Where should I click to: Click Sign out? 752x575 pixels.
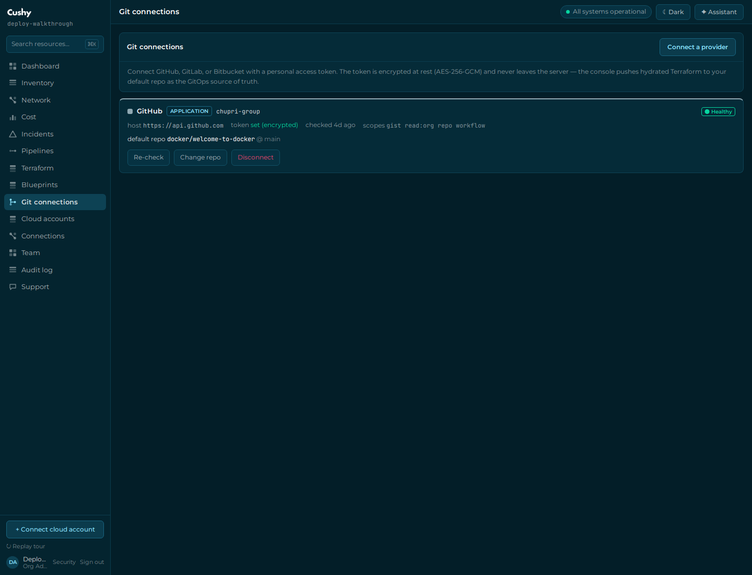(x=92, y=562)
